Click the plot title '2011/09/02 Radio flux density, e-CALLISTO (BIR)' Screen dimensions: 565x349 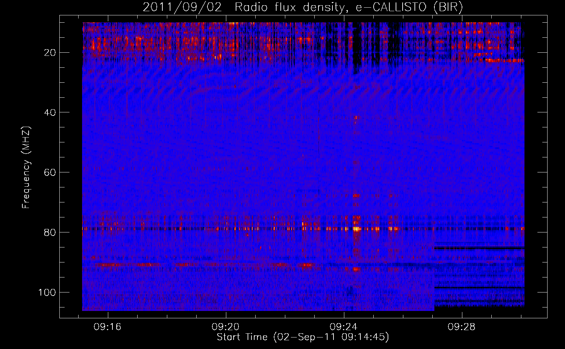click(x=303, y=7)
